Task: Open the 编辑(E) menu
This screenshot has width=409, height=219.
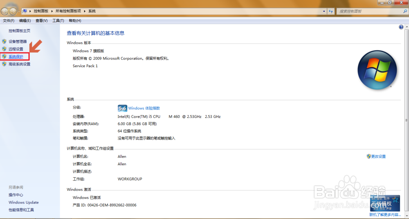Action: click(25, 20)
